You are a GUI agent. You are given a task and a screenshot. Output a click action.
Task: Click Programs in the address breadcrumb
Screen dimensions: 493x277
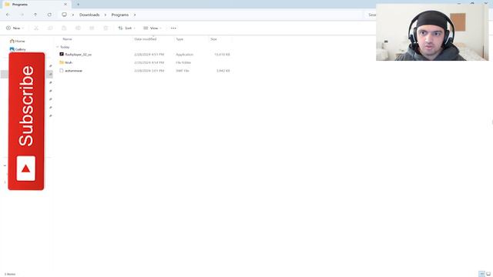point(120,15)
